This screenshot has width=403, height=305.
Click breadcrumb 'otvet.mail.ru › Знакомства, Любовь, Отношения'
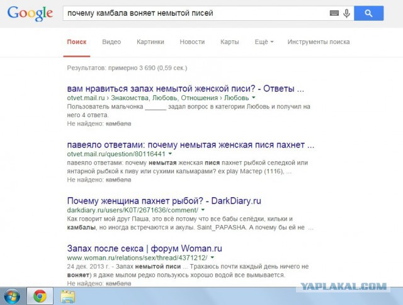coord(142,98)
